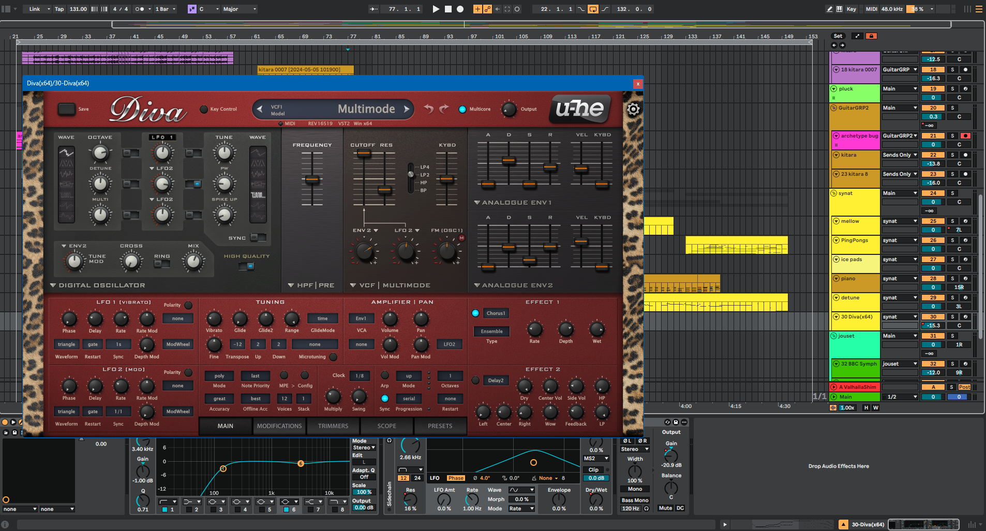Activate EQ band 6 filter checkbox
This screenshot has height=531, width=986.
click(x=287, y=510)
